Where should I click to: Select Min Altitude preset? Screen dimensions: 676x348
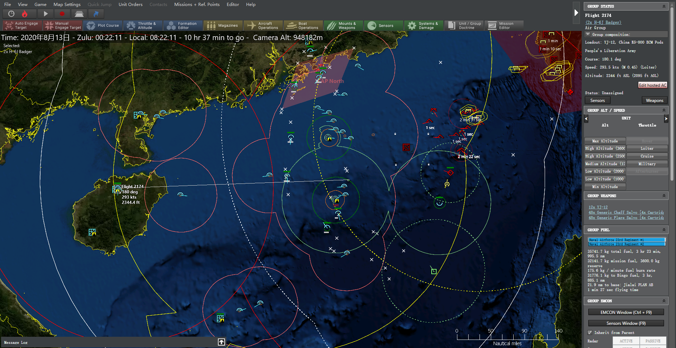pyautogui.click(x=605, y=187)
